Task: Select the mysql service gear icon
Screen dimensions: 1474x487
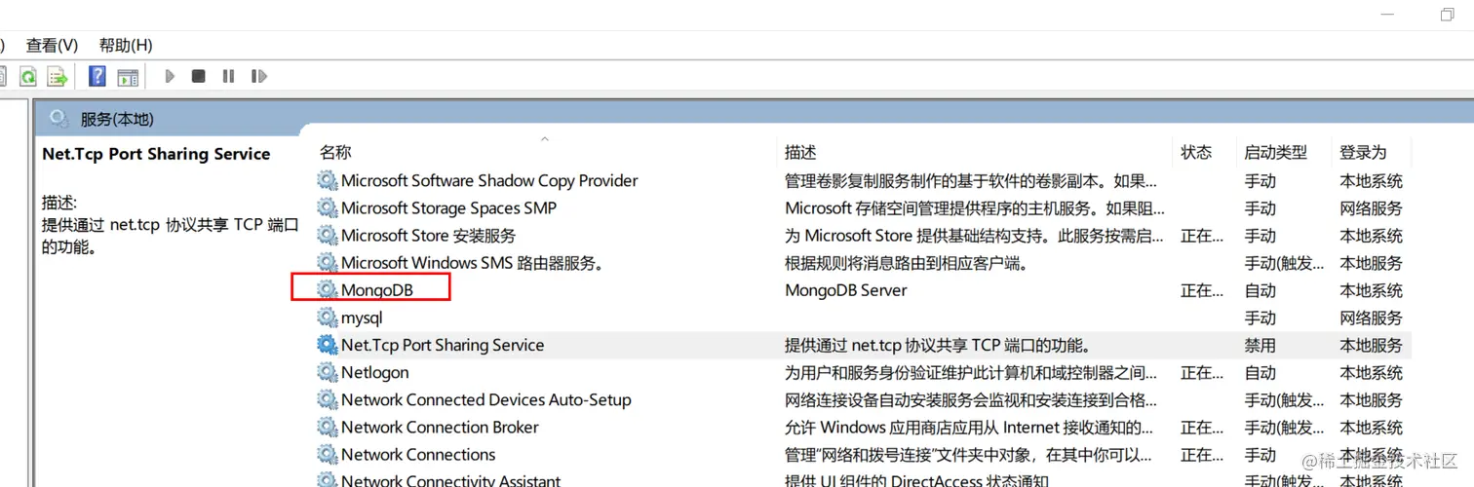Action: tap(327, 318)
